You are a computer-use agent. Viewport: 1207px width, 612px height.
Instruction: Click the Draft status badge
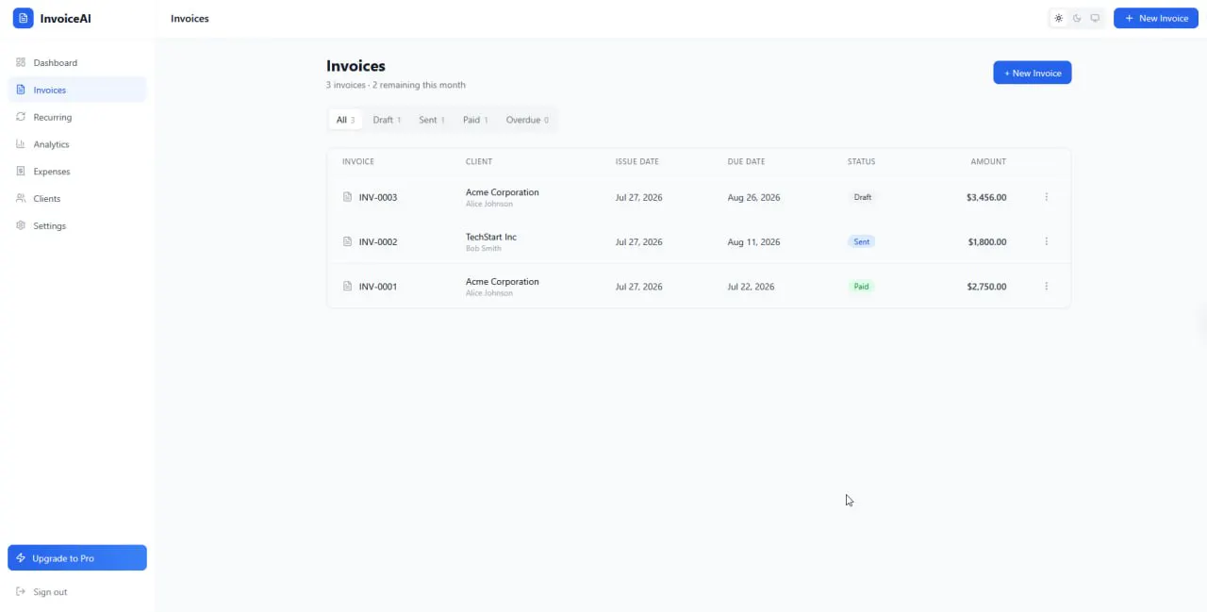pyautogui.click(x=862, y=197)
